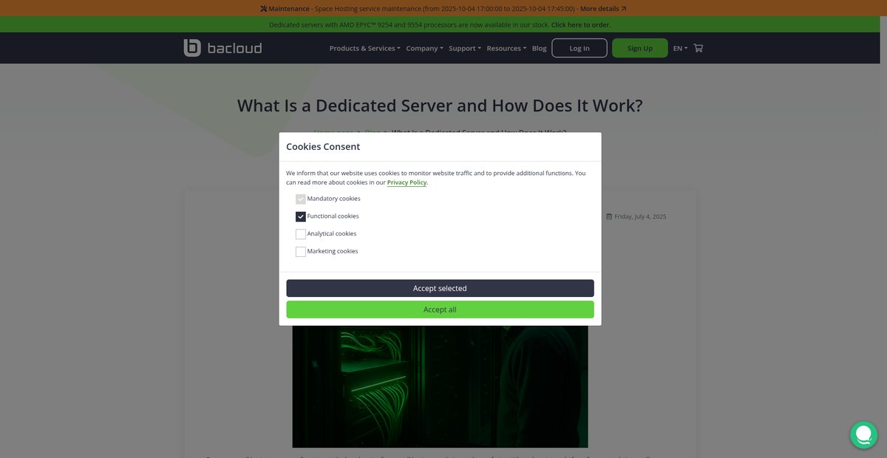Uncheck the Functional cookies checkbox
This screenshot has width=887, height=458.
click(301, 216)
